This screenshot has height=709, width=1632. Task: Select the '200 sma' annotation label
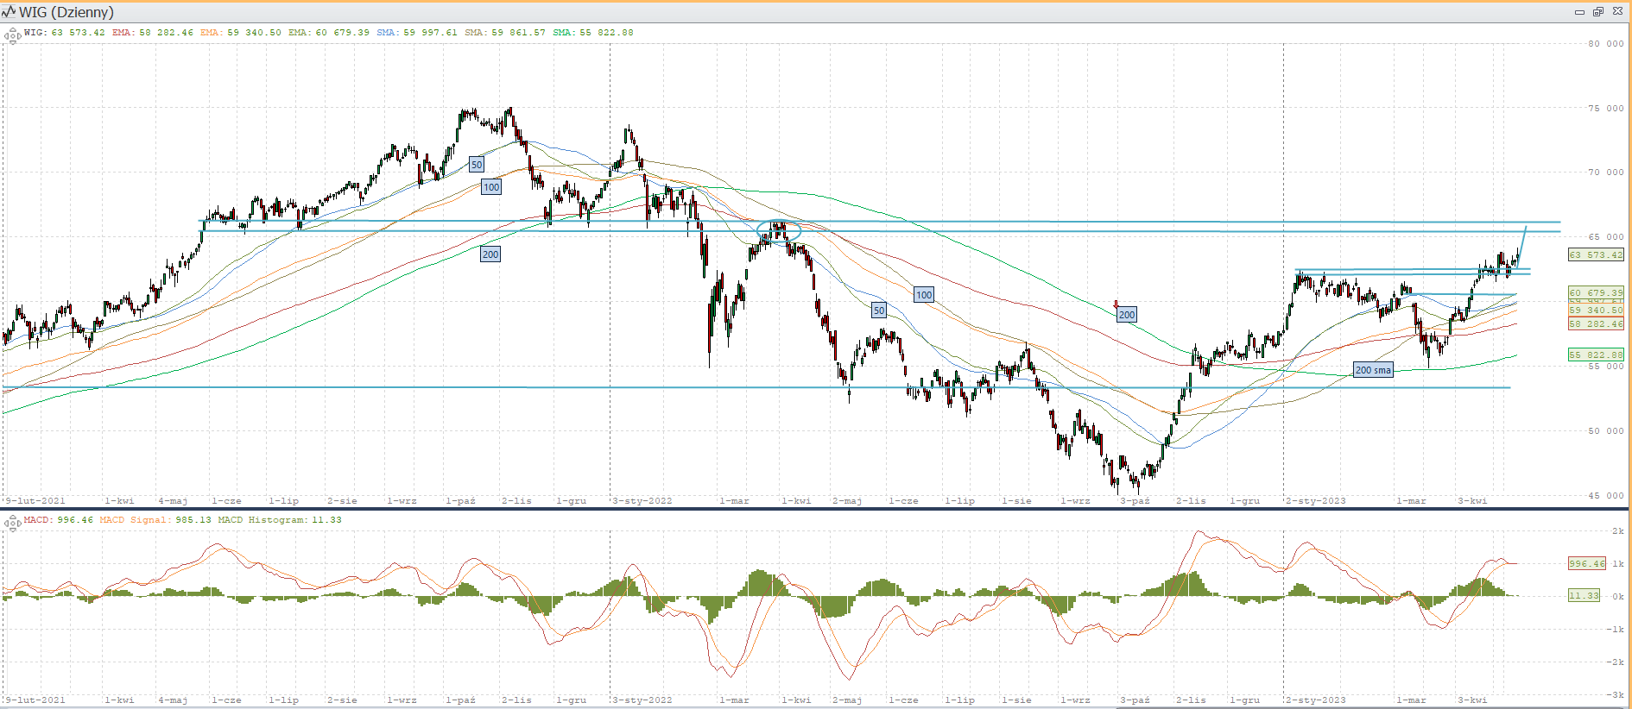tap(1373, 370)
